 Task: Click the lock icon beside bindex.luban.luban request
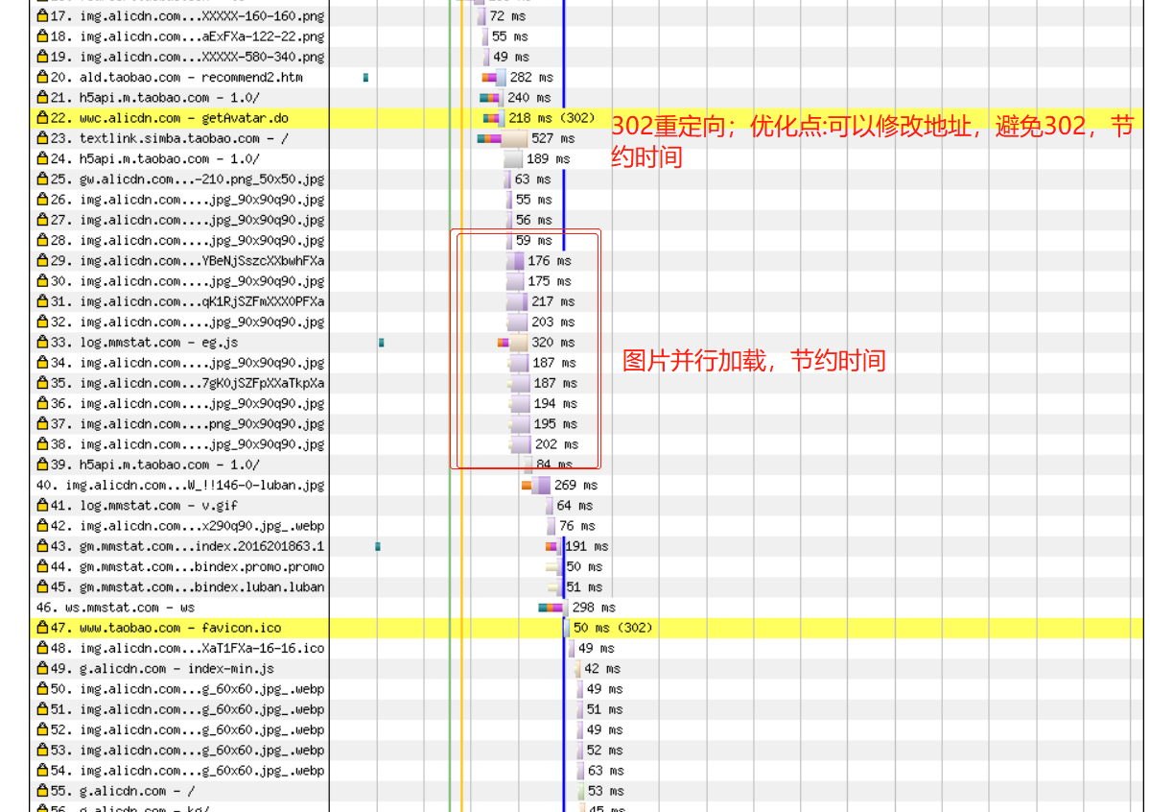coord(42,586)
